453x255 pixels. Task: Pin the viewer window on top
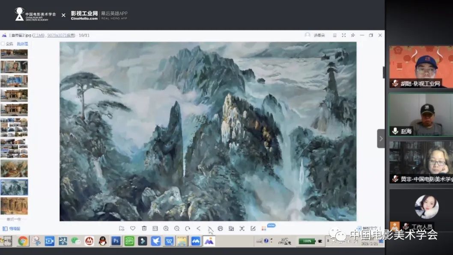pos(353,35)
